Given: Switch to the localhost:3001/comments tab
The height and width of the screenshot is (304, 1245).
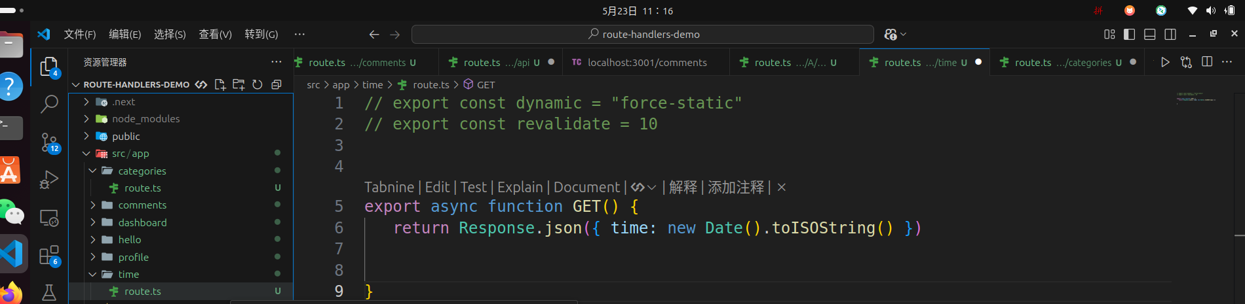Looking at the screenshot, I should click(647, 62).
